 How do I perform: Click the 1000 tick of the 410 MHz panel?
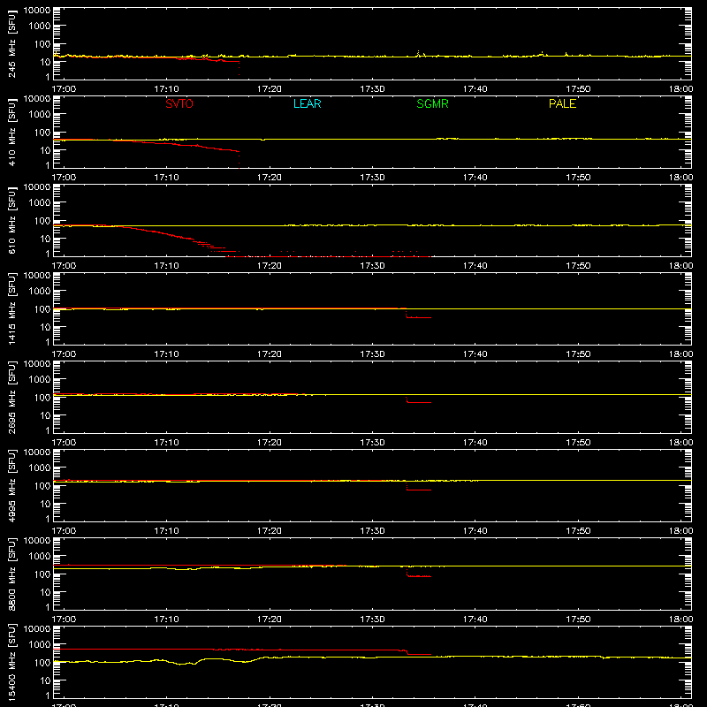(x=40, y=115)
